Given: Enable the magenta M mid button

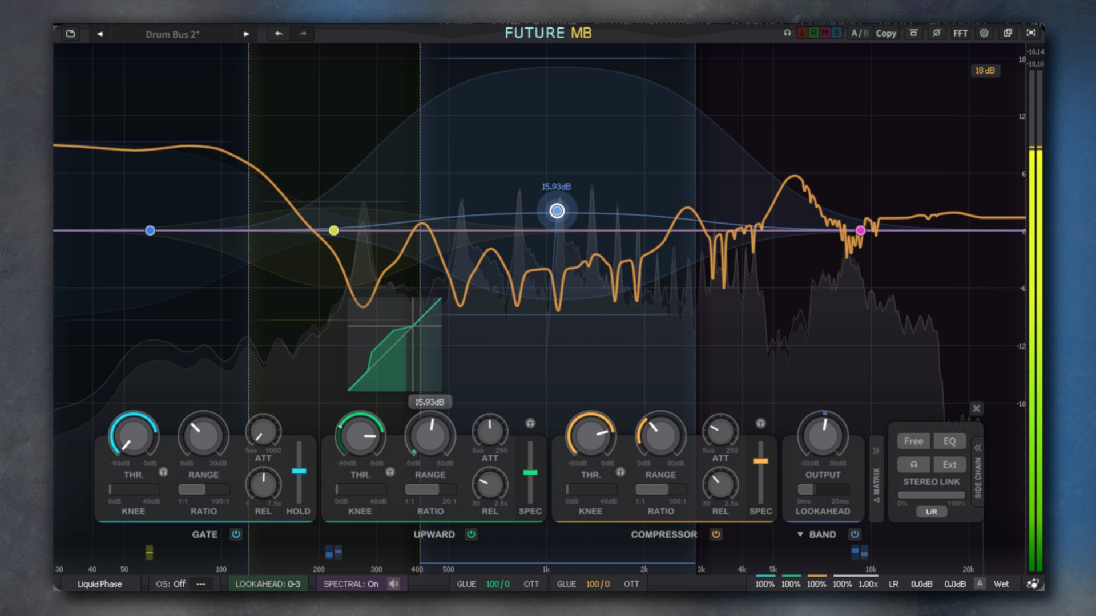Looking at the screenshot, I should click(825, 33).
